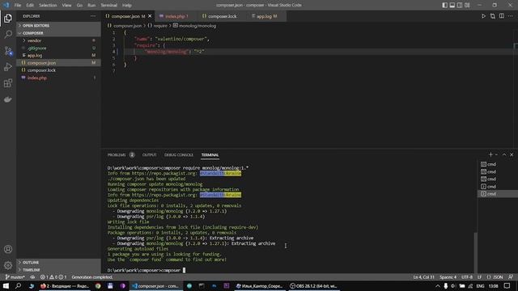Expand the vendor folder

pyautogui.click(x=58, y=40)
